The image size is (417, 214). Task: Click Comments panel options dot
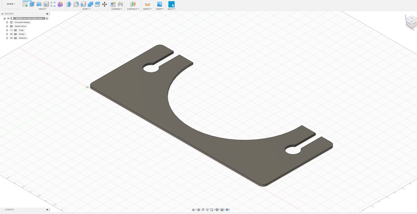(x=47, y=209)
